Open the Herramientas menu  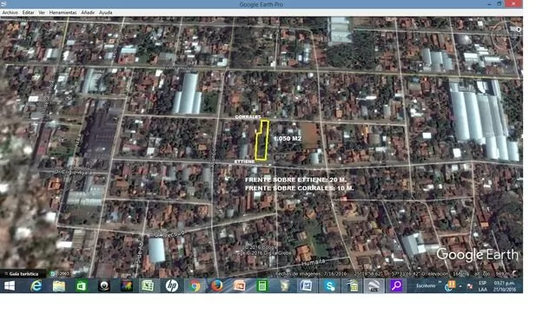pos(63,12)
